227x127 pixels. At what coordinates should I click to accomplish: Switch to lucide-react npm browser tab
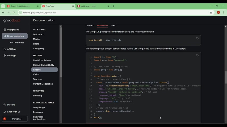[93, 6]
